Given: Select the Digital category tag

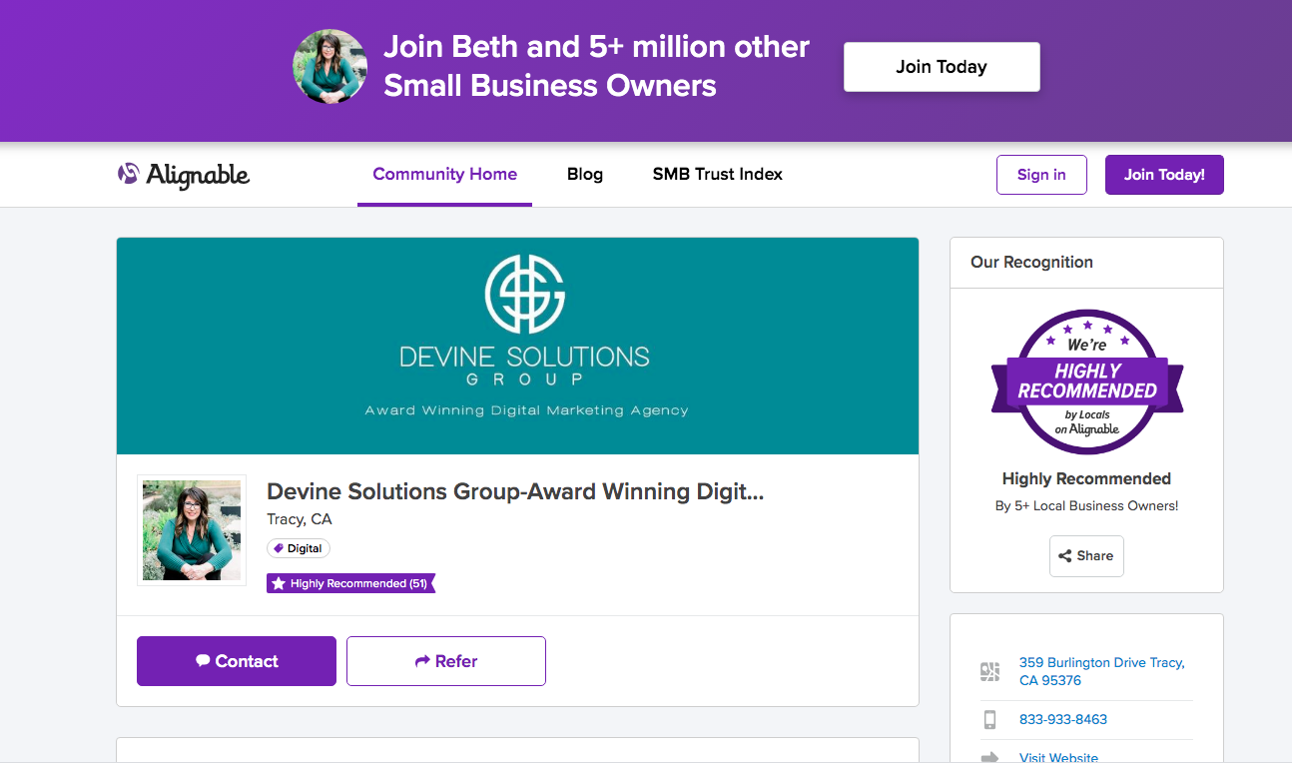Looking at the screenshot, I should pos(299,548).
